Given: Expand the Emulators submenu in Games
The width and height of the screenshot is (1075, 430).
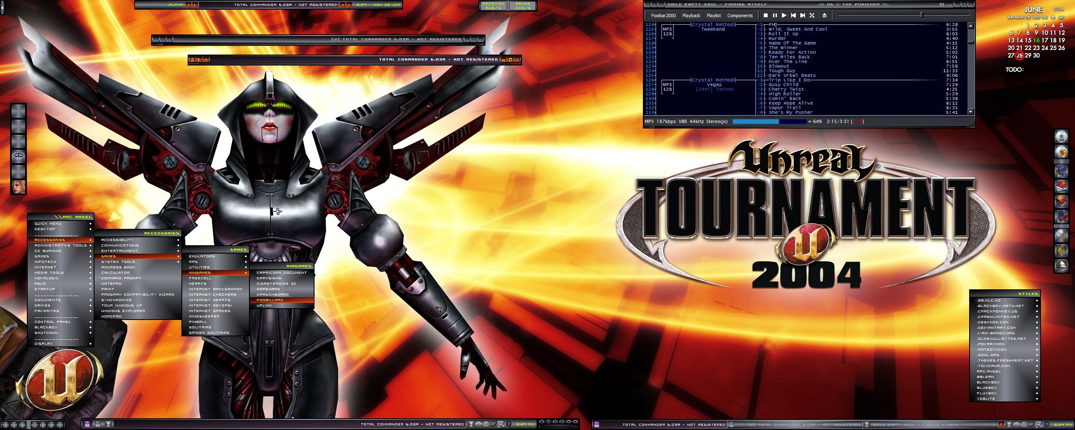Looking at the screenshot, I should (215, 257).
